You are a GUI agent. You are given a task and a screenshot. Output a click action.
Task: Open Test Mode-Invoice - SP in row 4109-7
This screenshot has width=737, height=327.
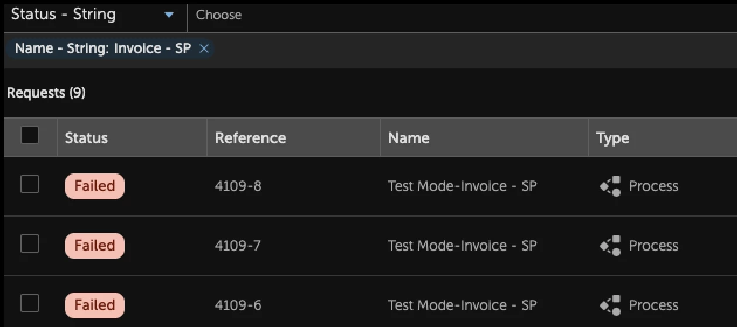point(462,246)
